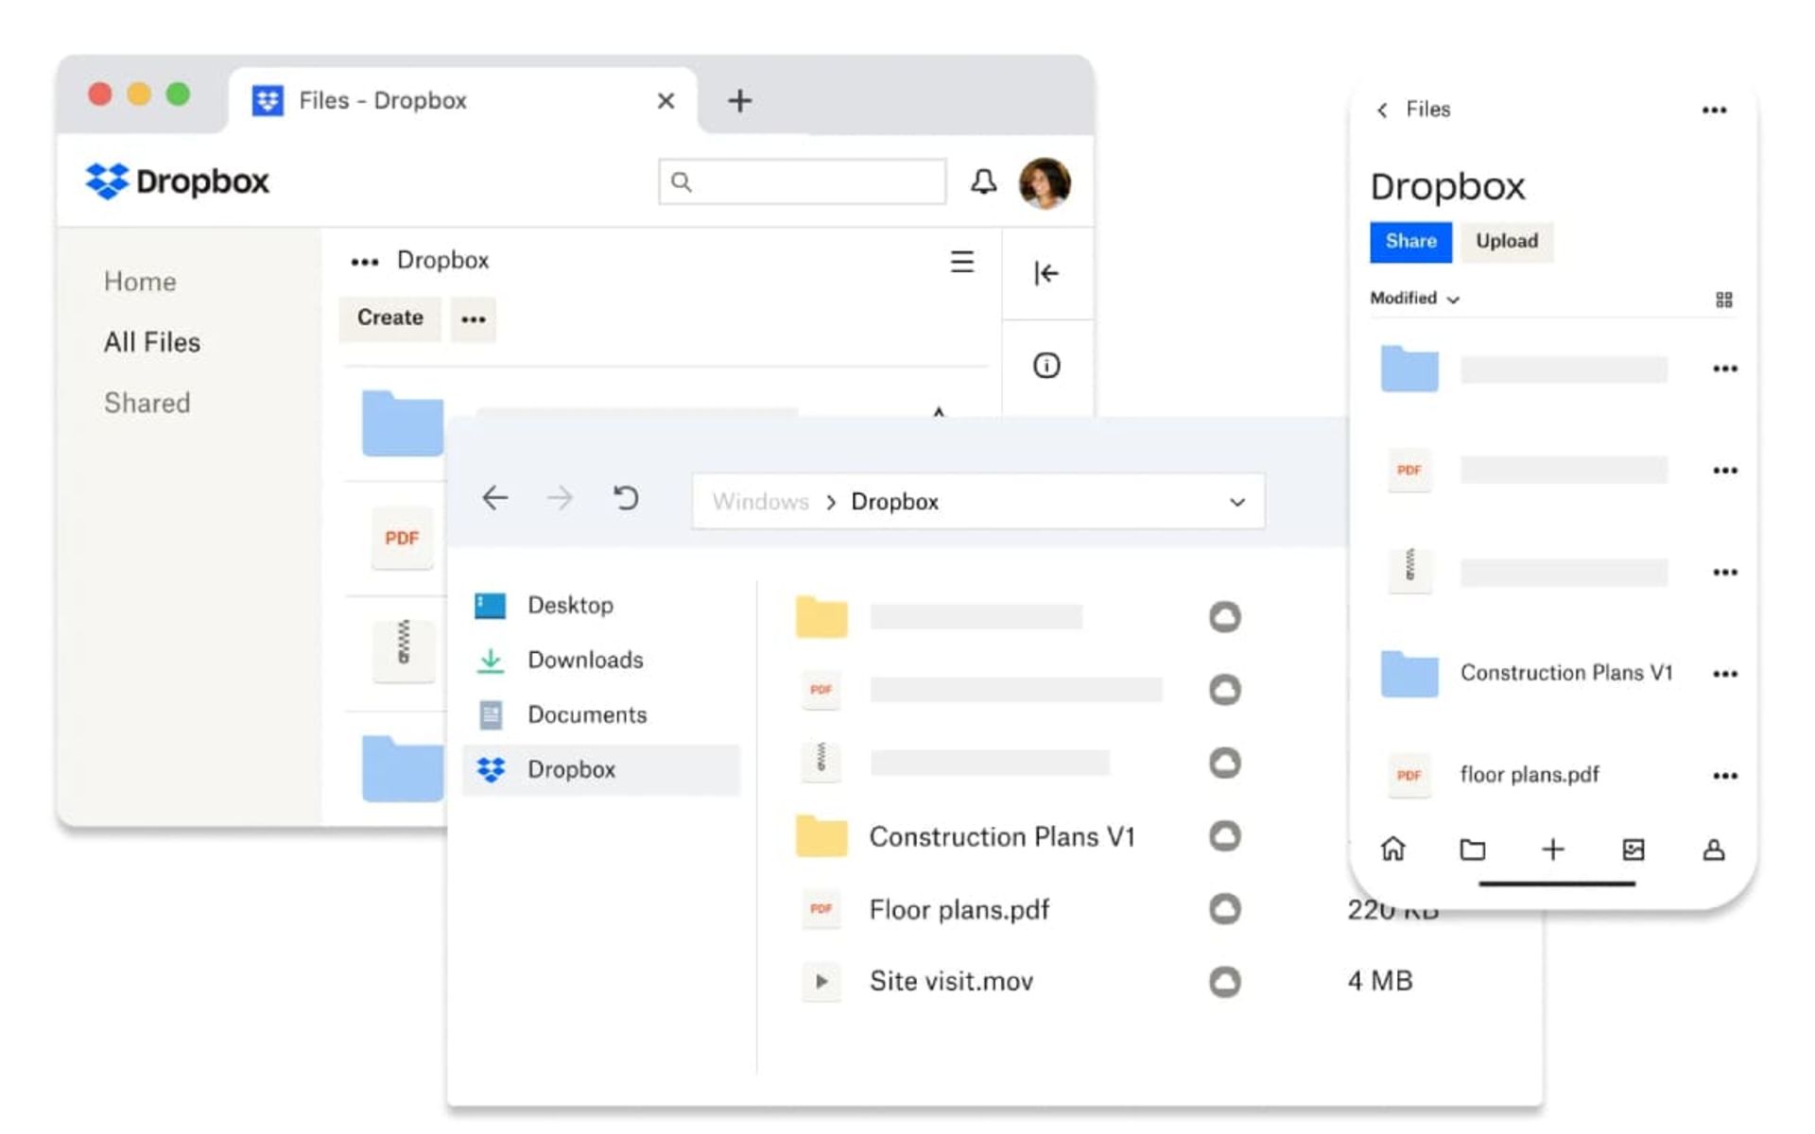Open options for mobile floor plans.pdf

[1724, 776]
